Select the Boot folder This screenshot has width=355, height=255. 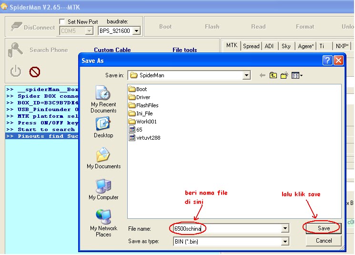pos(138,89)
